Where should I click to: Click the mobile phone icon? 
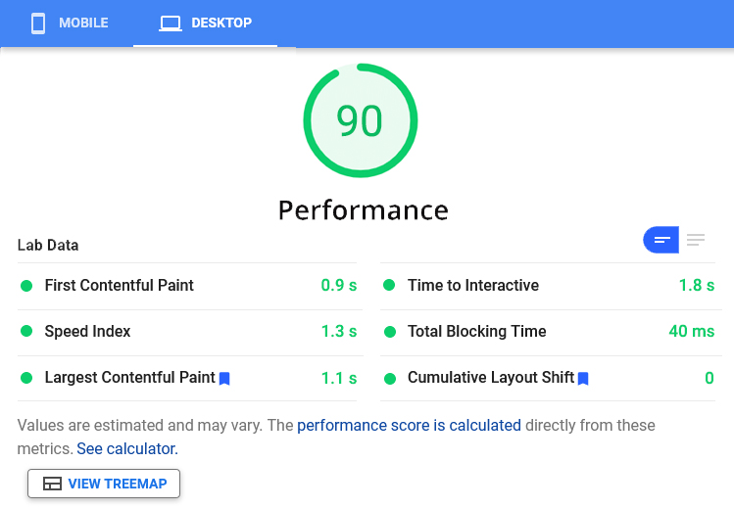(x=38, y=23)
